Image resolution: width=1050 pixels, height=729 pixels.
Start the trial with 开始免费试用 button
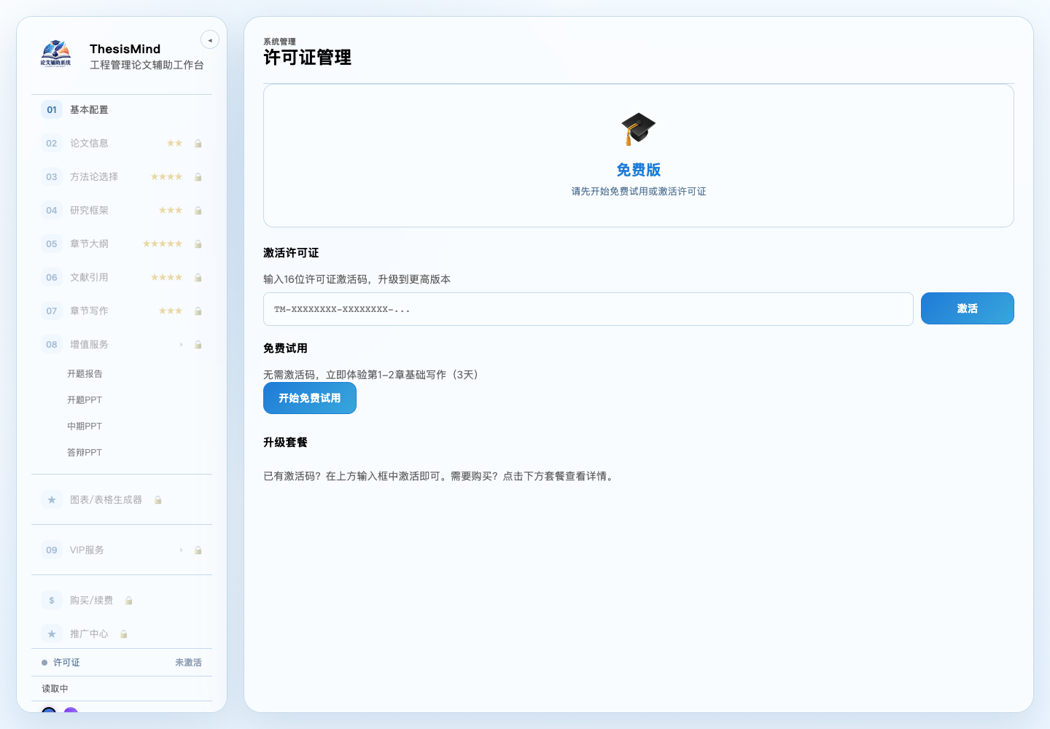point(310,398)
